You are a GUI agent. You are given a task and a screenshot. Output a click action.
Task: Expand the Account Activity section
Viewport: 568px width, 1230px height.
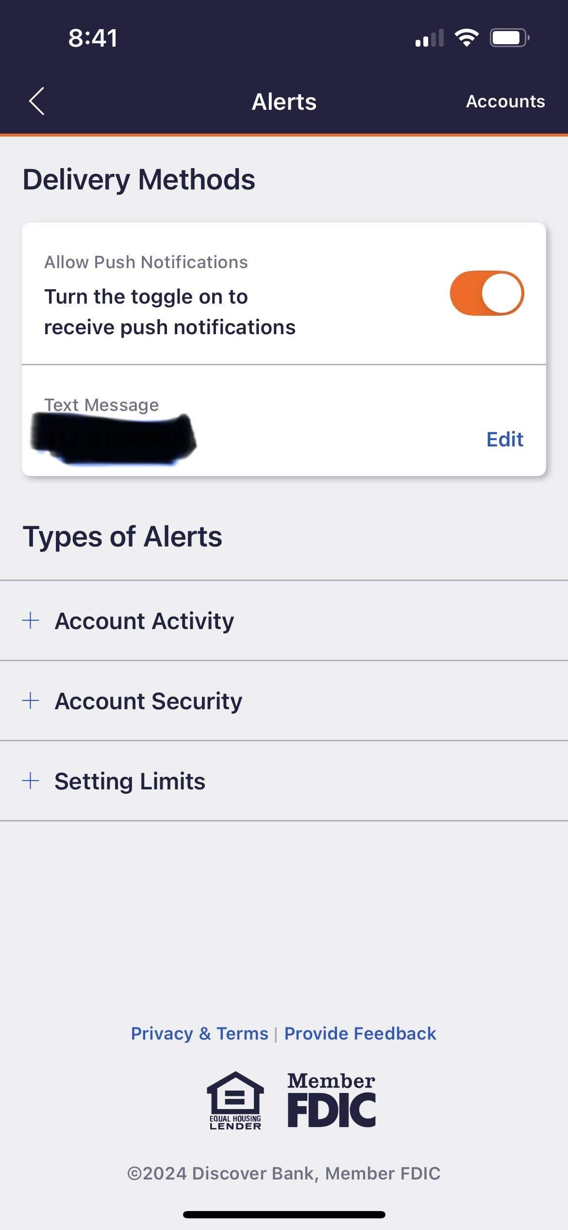(x=144, y=621)
